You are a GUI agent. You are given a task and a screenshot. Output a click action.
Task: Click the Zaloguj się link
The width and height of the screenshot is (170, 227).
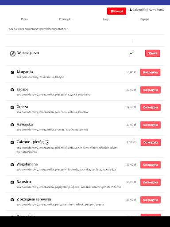pos(139,10)
